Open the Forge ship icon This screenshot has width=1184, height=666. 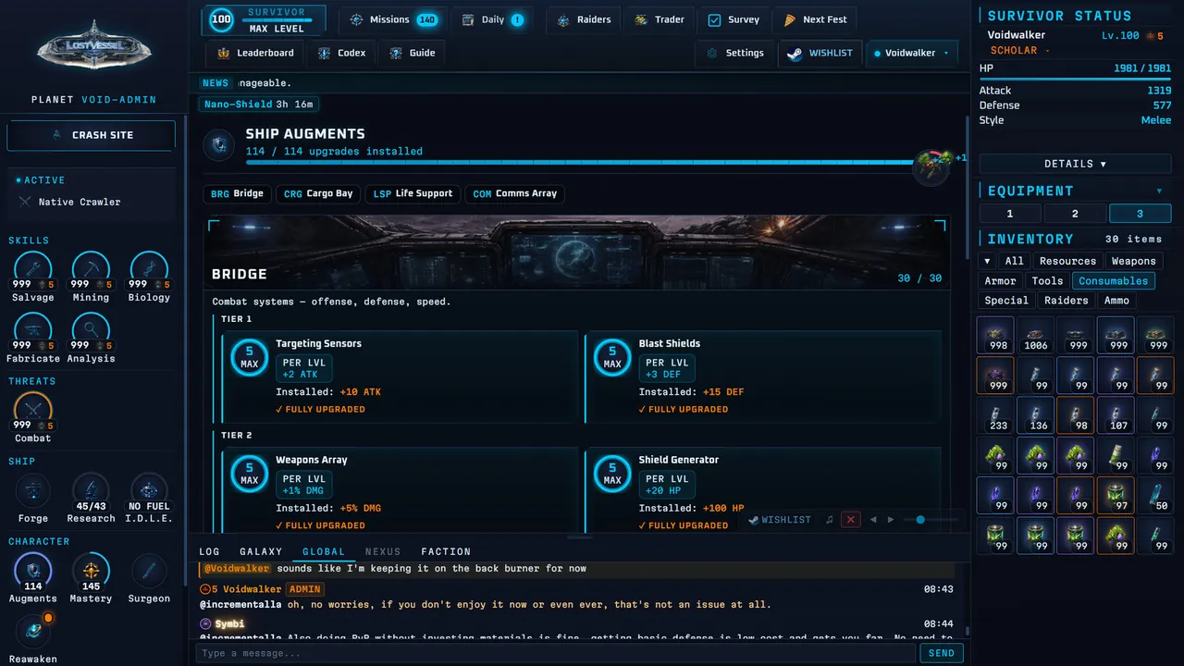tap(33, 492)
